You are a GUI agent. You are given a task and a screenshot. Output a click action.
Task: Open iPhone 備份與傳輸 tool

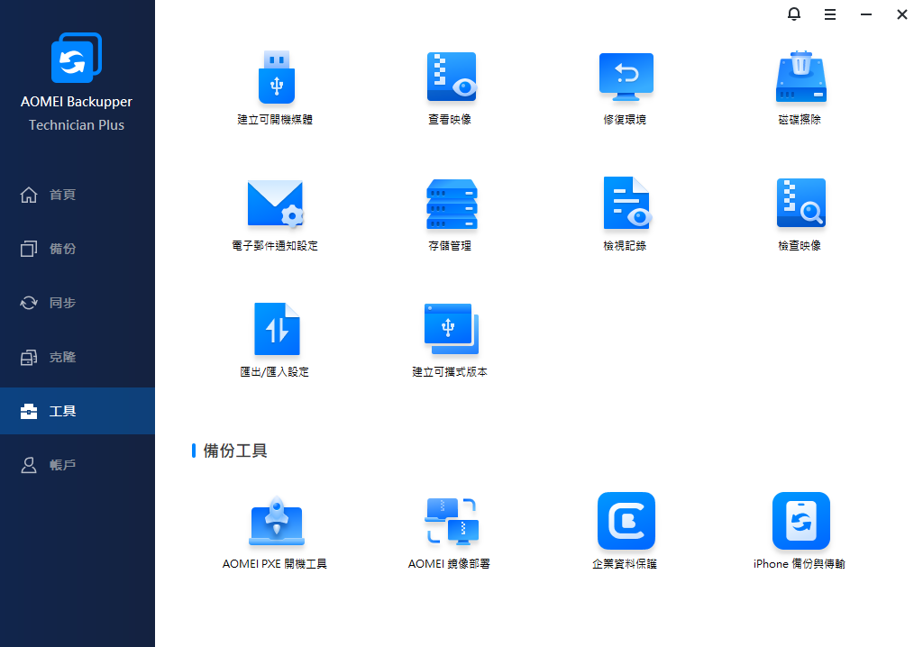[800, 533]
